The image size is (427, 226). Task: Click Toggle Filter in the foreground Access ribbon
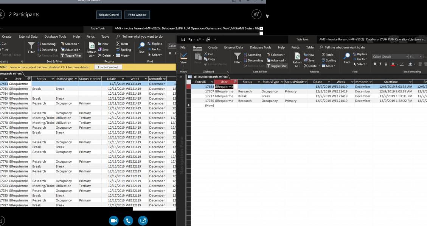[x=278, y=66]
